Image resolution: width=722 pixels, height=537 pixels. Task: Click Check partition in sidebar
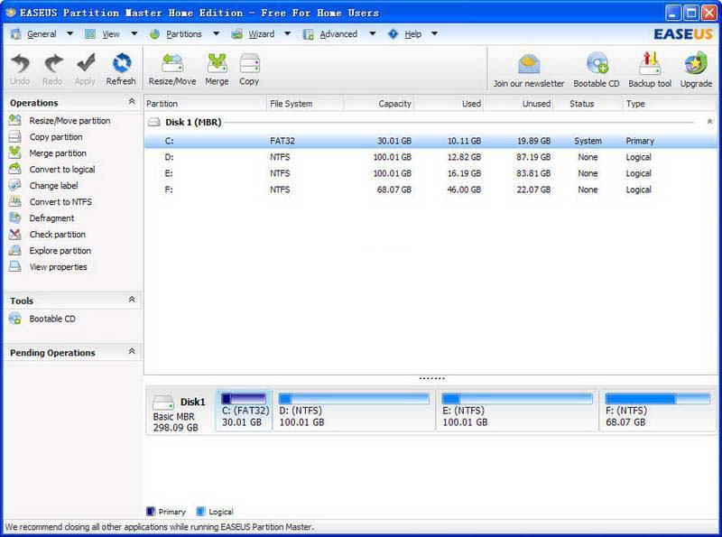point(57,235)
